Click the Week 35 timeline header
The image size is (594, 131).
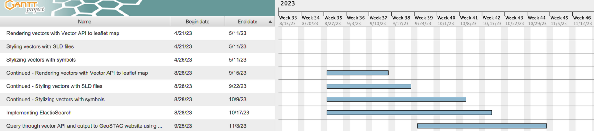pyautogui.click(x=333, y=18)
